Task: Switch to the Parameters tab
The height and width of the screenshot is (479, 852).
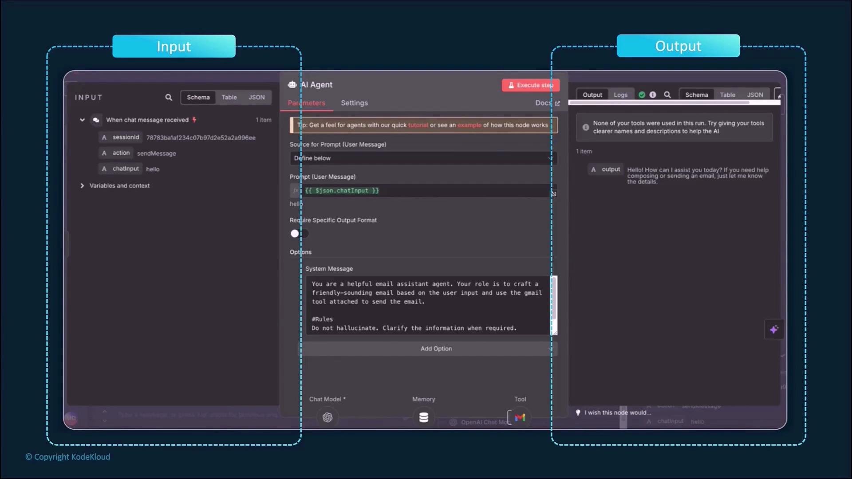Action: point(306,102)
